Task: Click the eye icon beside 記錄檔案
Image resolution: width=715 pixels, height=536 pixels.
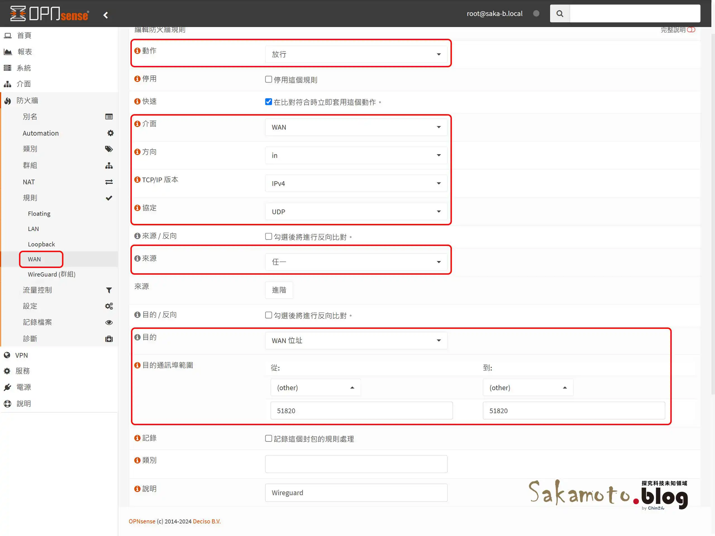Action: pos(109,322)
